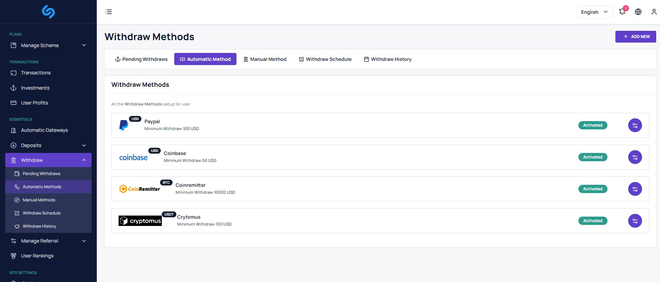Collapse the Withdraw sidebar section
Viewport: 660px width, 282px height.
(48, 160)
